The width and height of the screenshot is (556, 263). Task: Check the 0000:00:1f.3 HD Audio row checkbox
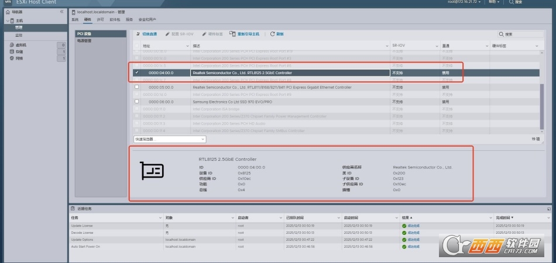click(137, 123)
